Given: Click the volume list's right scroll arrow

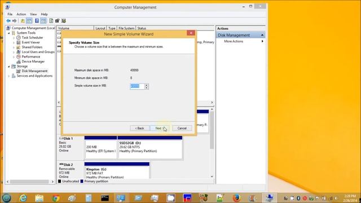Looking at the screenshot, I should coord(212,103).
